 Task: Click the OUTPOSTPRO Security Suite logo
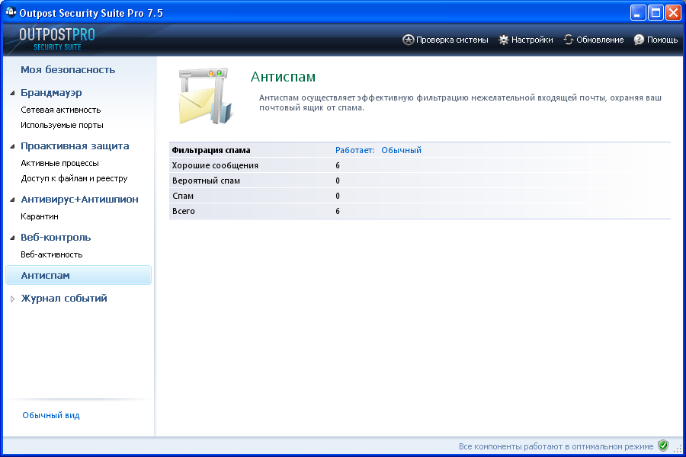[57, 40]
